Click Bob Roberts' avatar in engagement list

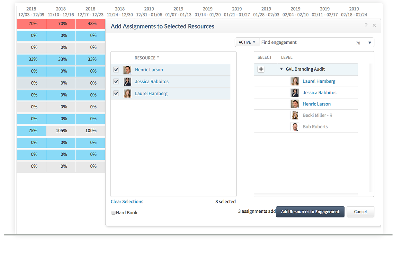pos(295,127)
